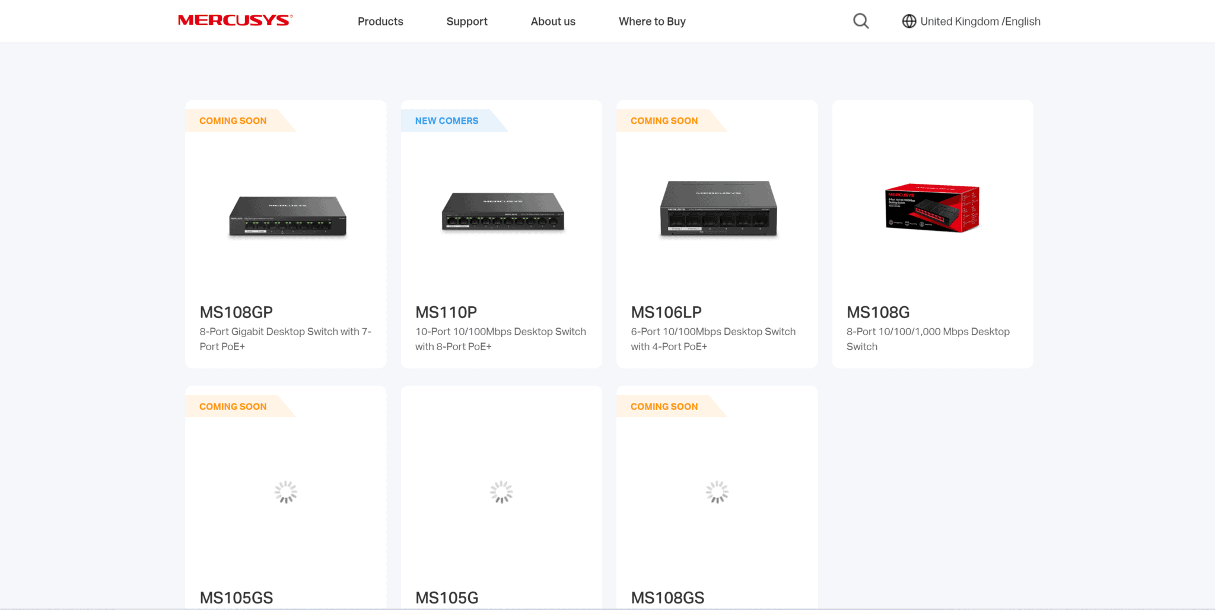The image size is (1215, 610).
Task: Click the globe region icon
Action: pyautogui.click(x=909, y=21)
